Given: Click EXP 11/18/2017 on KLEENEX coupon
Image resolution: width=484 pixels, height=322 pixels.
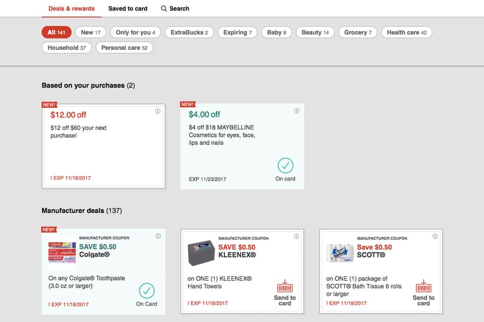Looking at the screenshot, I should click(x=208, y=303).
